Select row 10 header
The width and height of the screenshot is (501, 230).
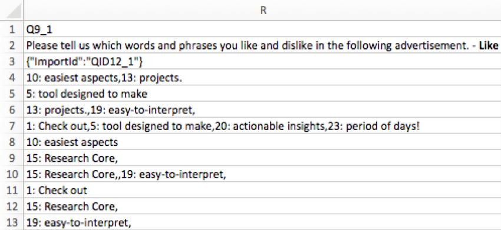[12, 174]
